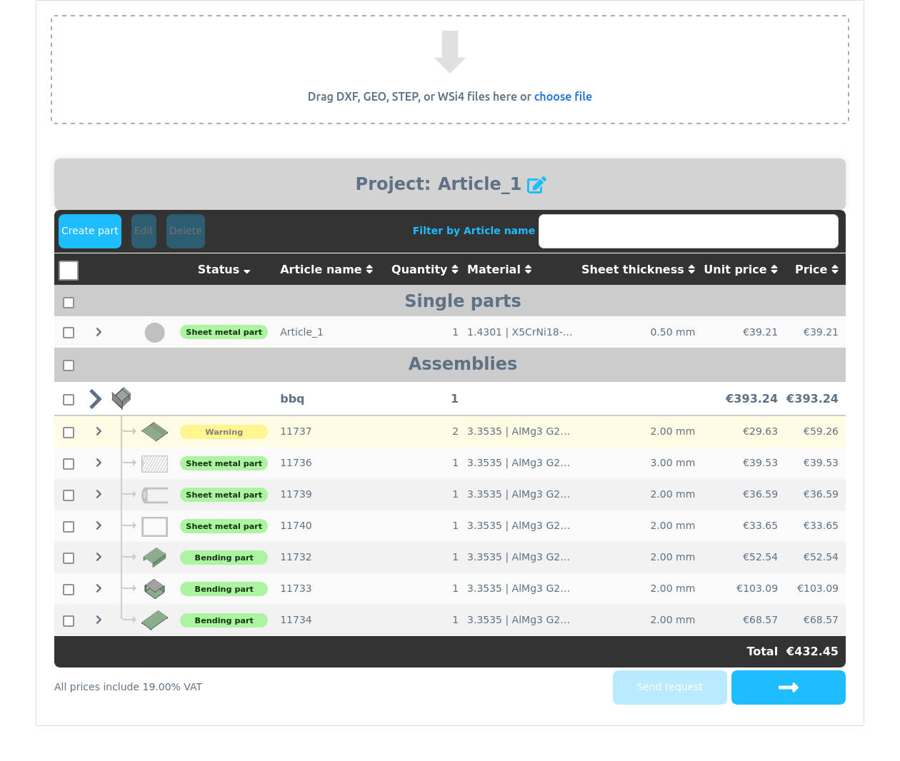Expand row 11739 details
This screenshot has width=900, height=761.
pyautogui.click(x=99, y=494)
